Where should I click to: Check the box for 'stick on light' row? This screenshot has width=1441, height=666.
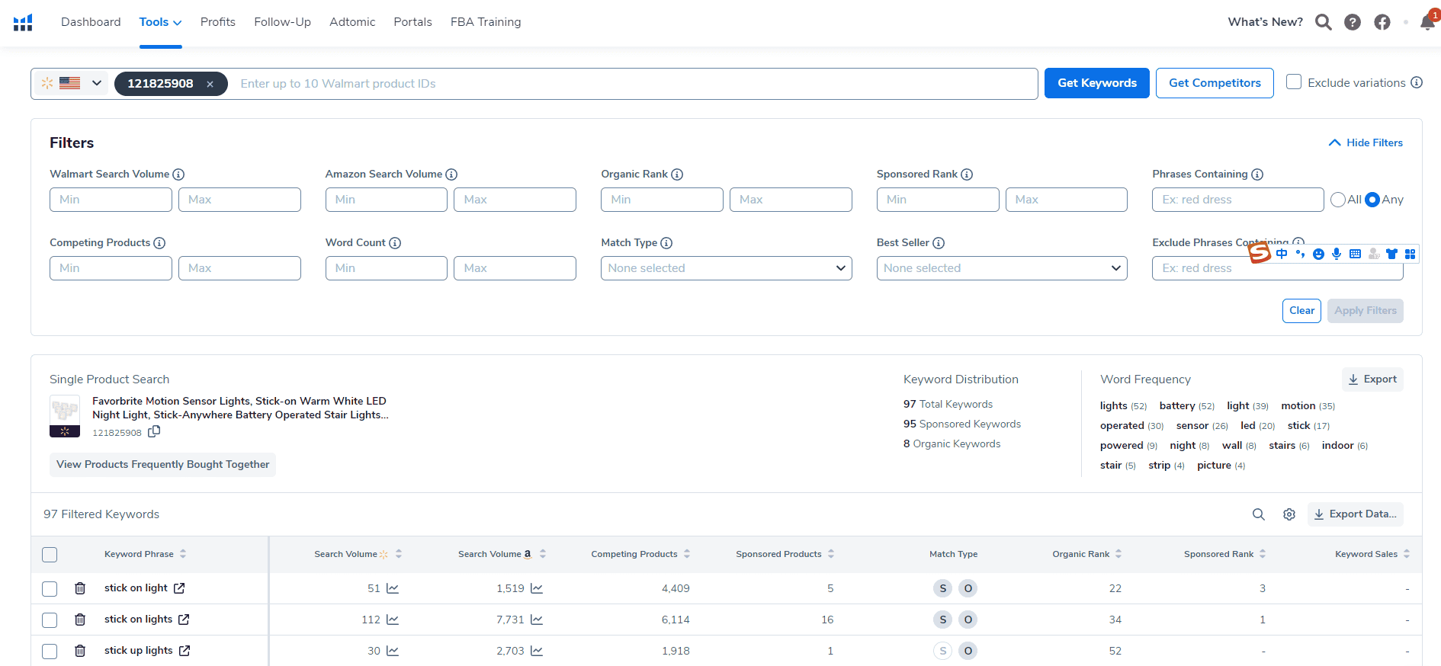[x=50, y=588]
